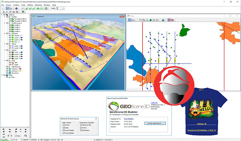Screen dimensions: 241x141
Task: Select Wells item in Data group
Action: [x=16, y=65]
